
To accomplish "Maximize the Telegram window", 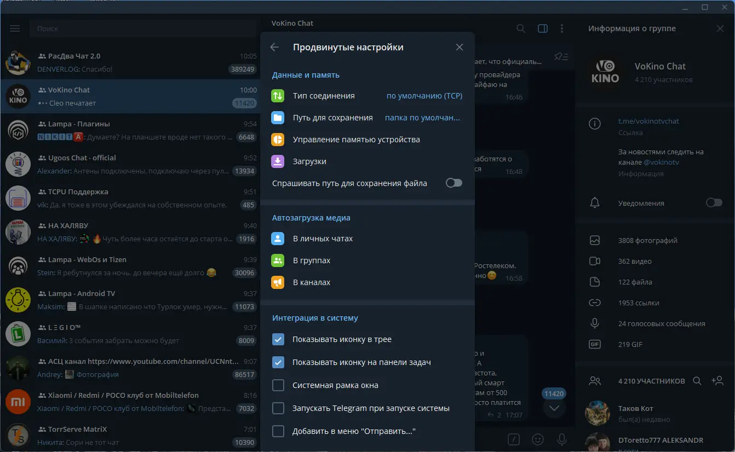I will (x=705, y=7).
